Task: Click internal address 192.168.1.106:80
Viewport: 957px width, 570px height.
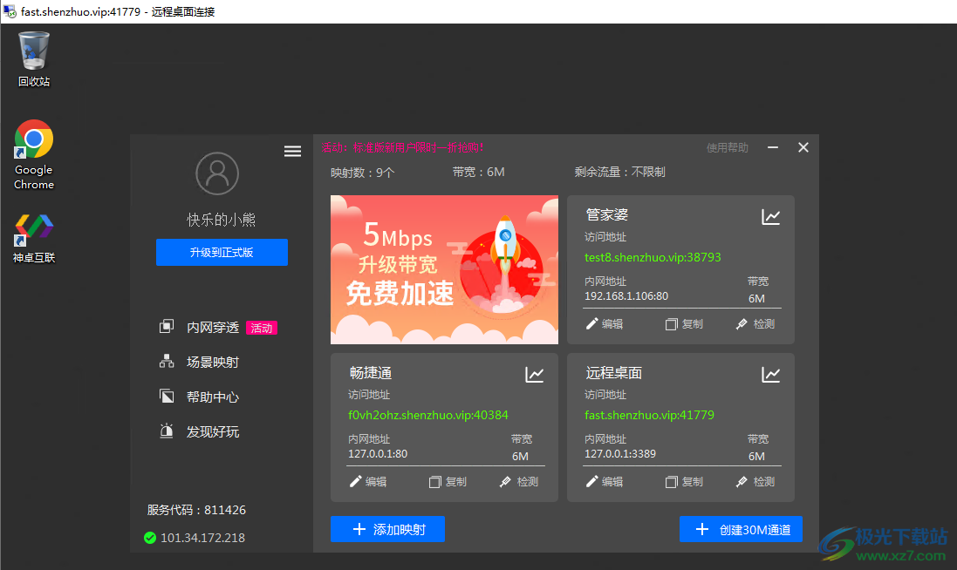Action: pos(626,295)
